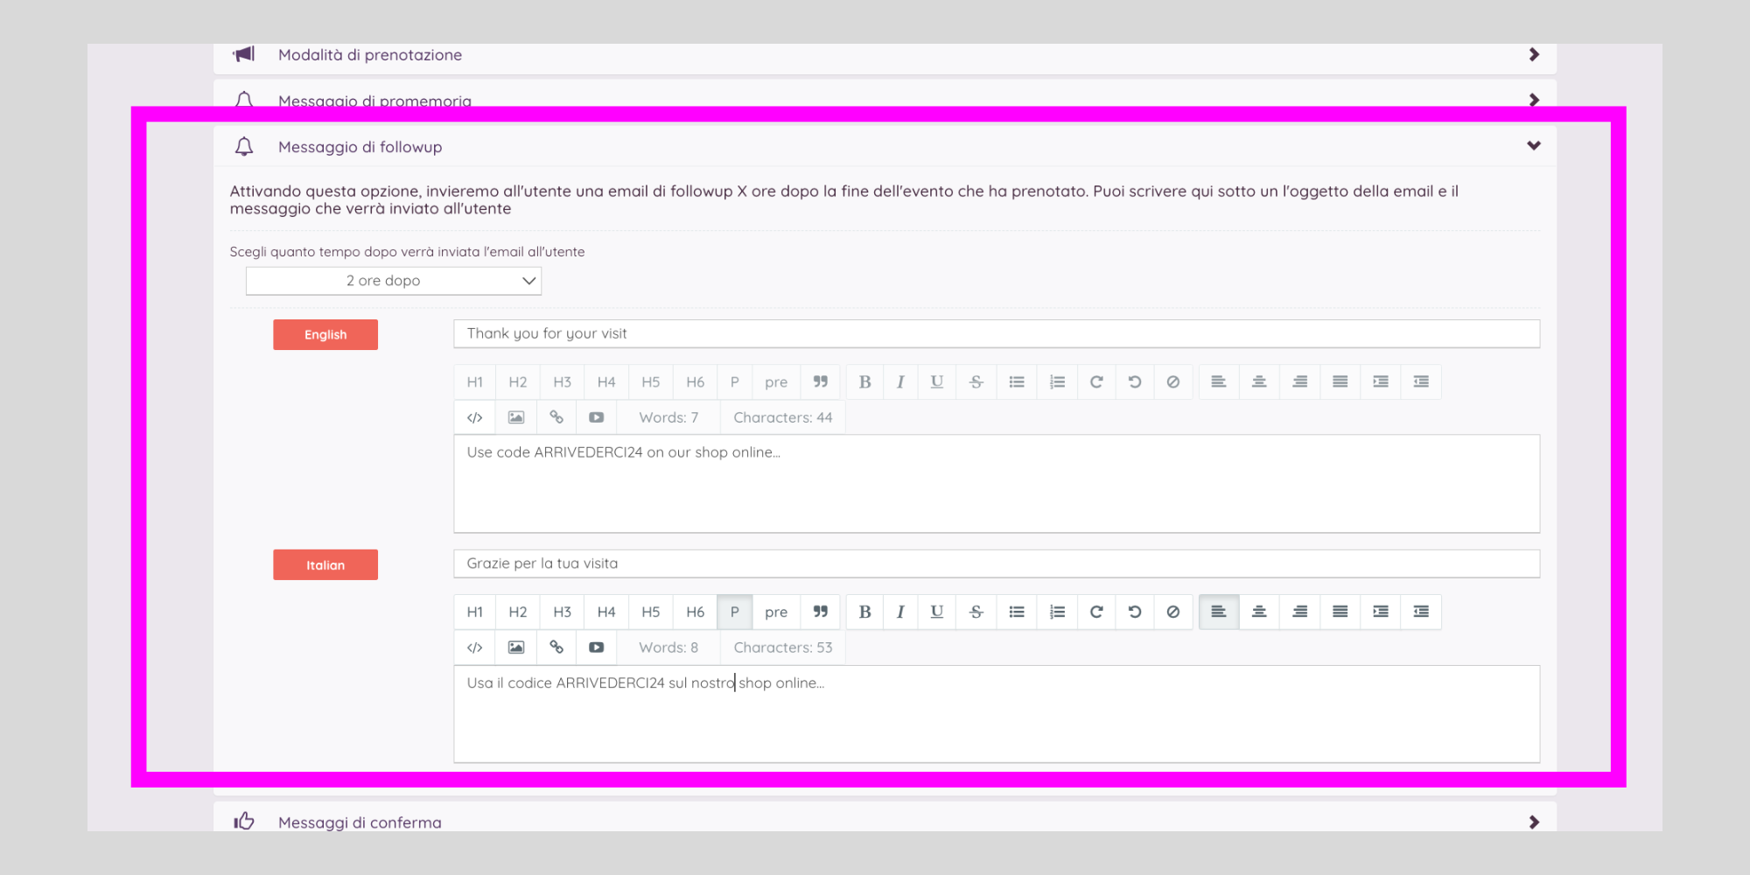The image size is (1750, 875).
Task: Apply H1 heading in English editor
Action: [475, 381]
